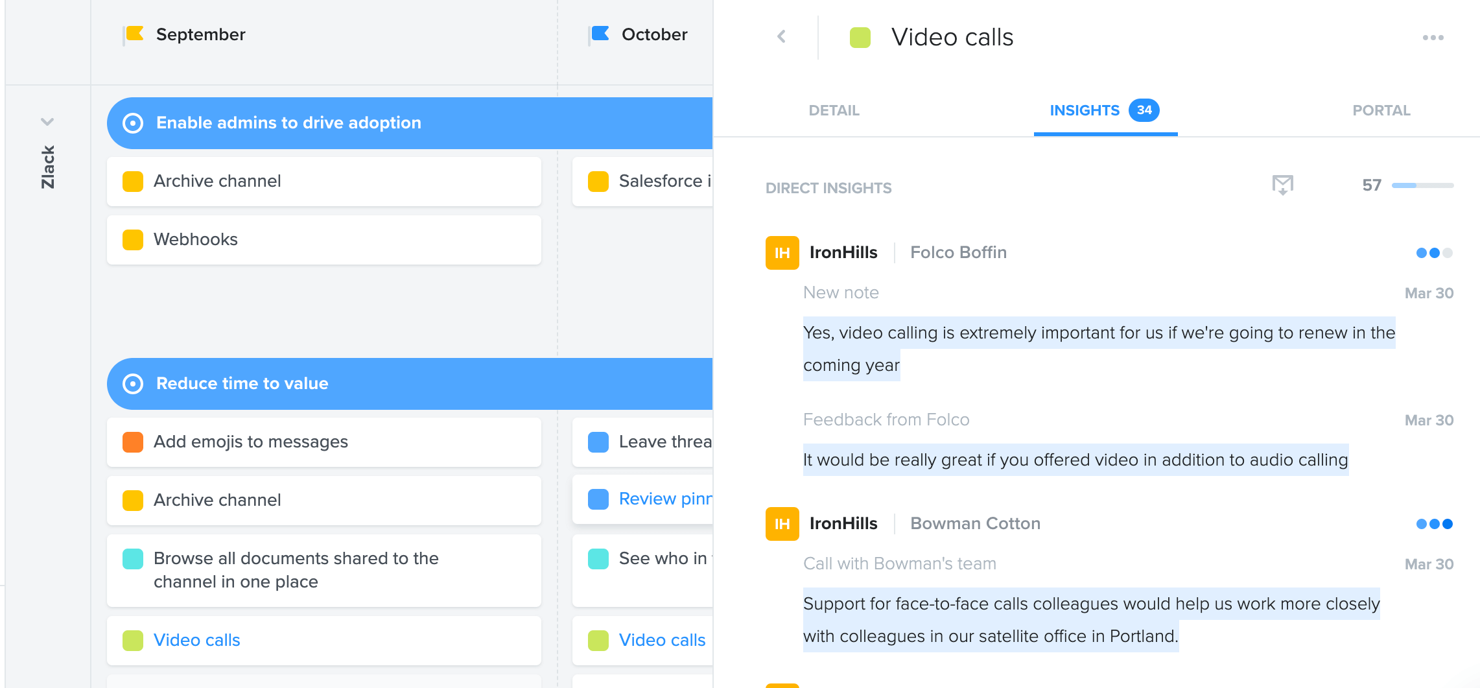Open the PORTAL tab
1480x688 pixels.
click(x=1381, y=110)
